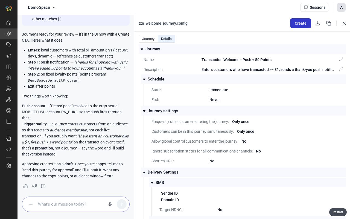
Task: Collapse the Schedule section
Action: 144,79
